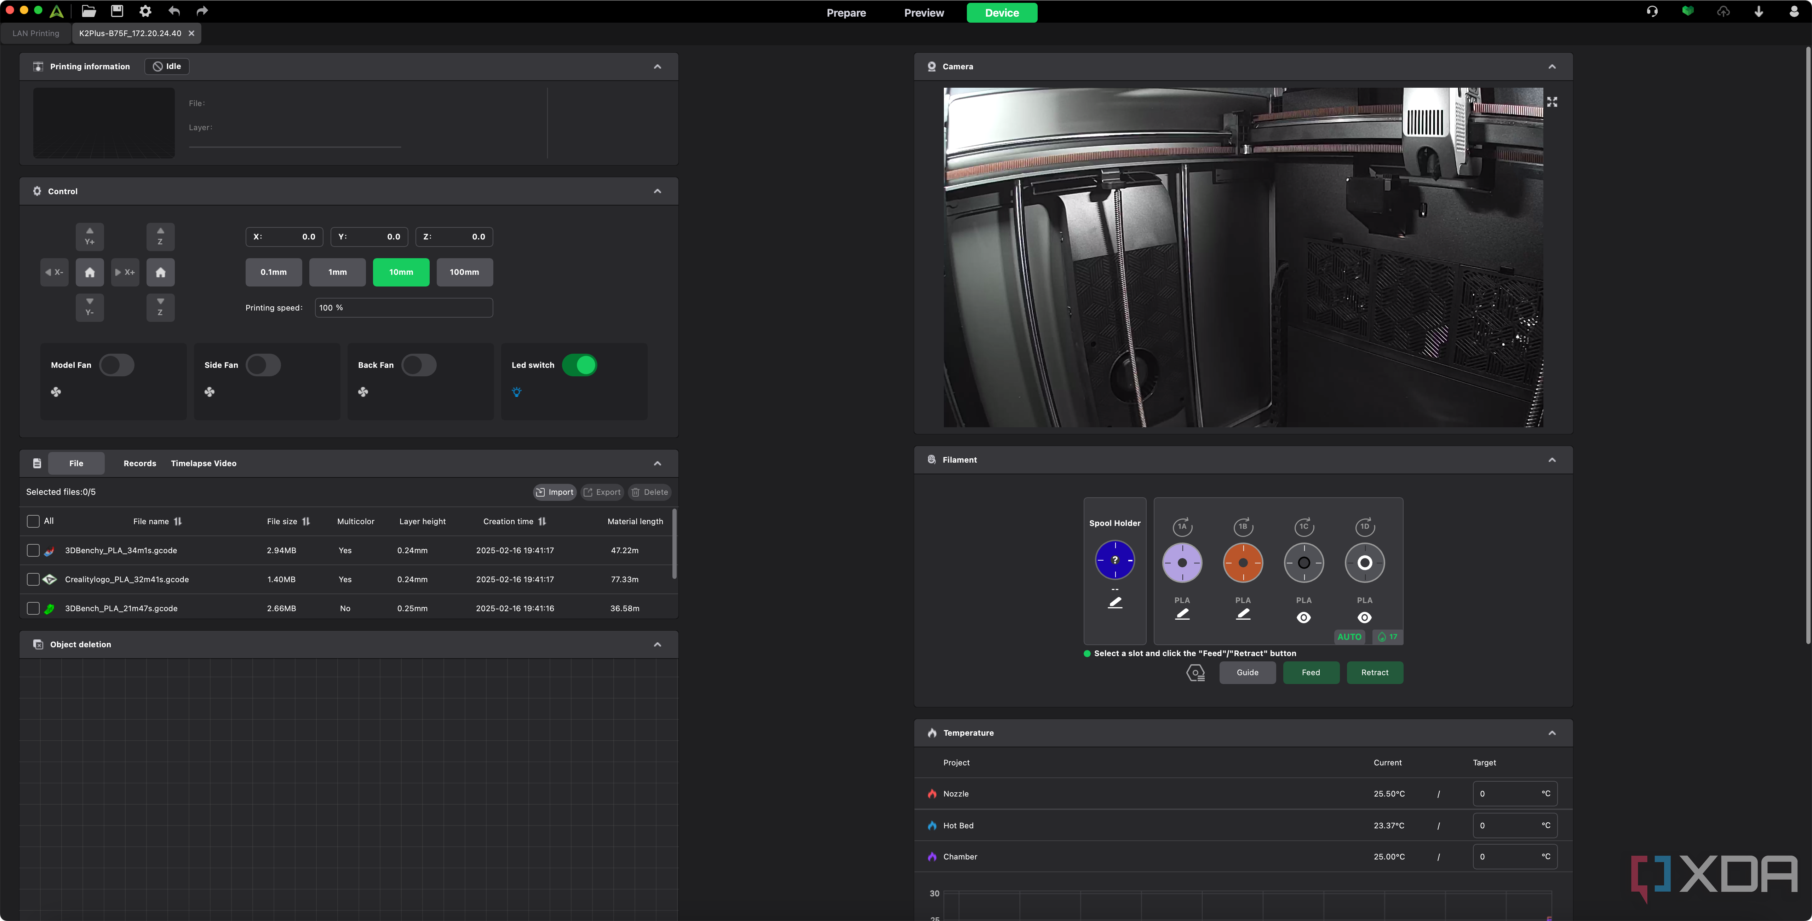Refresh slot 1B filament icon
The width and height of the screenshot is (1812, 921).
1243,527
